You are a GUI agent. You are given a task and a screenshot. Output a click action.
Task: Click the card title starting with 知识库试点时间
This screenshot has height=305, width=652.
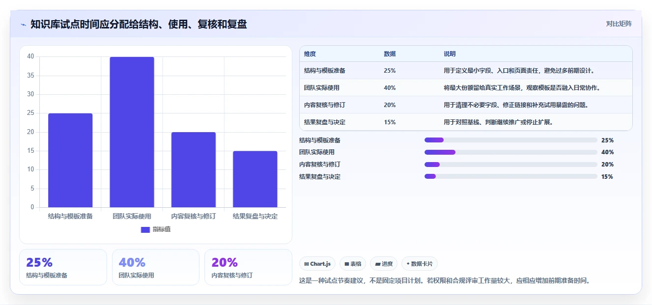pyautogui.click(x=139, y=24)
